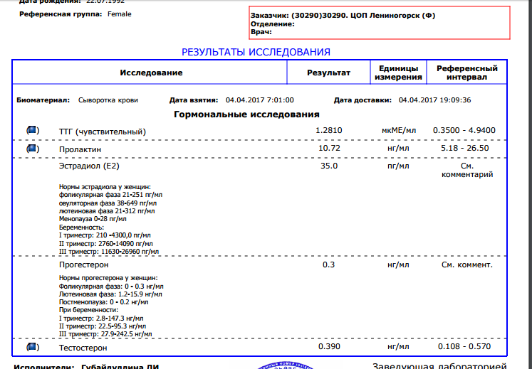532x369 pixels.
Task: Click the blue icon beside Тестостерон
Action: click(31, 347)
